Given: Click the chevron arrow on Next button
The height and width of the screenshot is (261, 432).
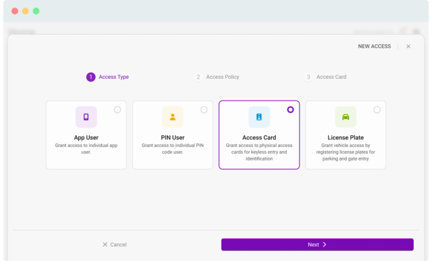Looking at the screenshot, I should 325,245.
